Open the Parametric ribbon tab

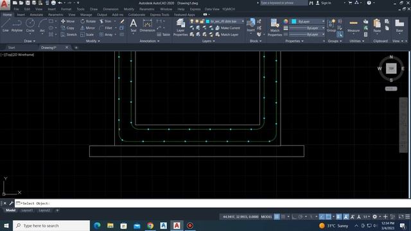(56, 15)
